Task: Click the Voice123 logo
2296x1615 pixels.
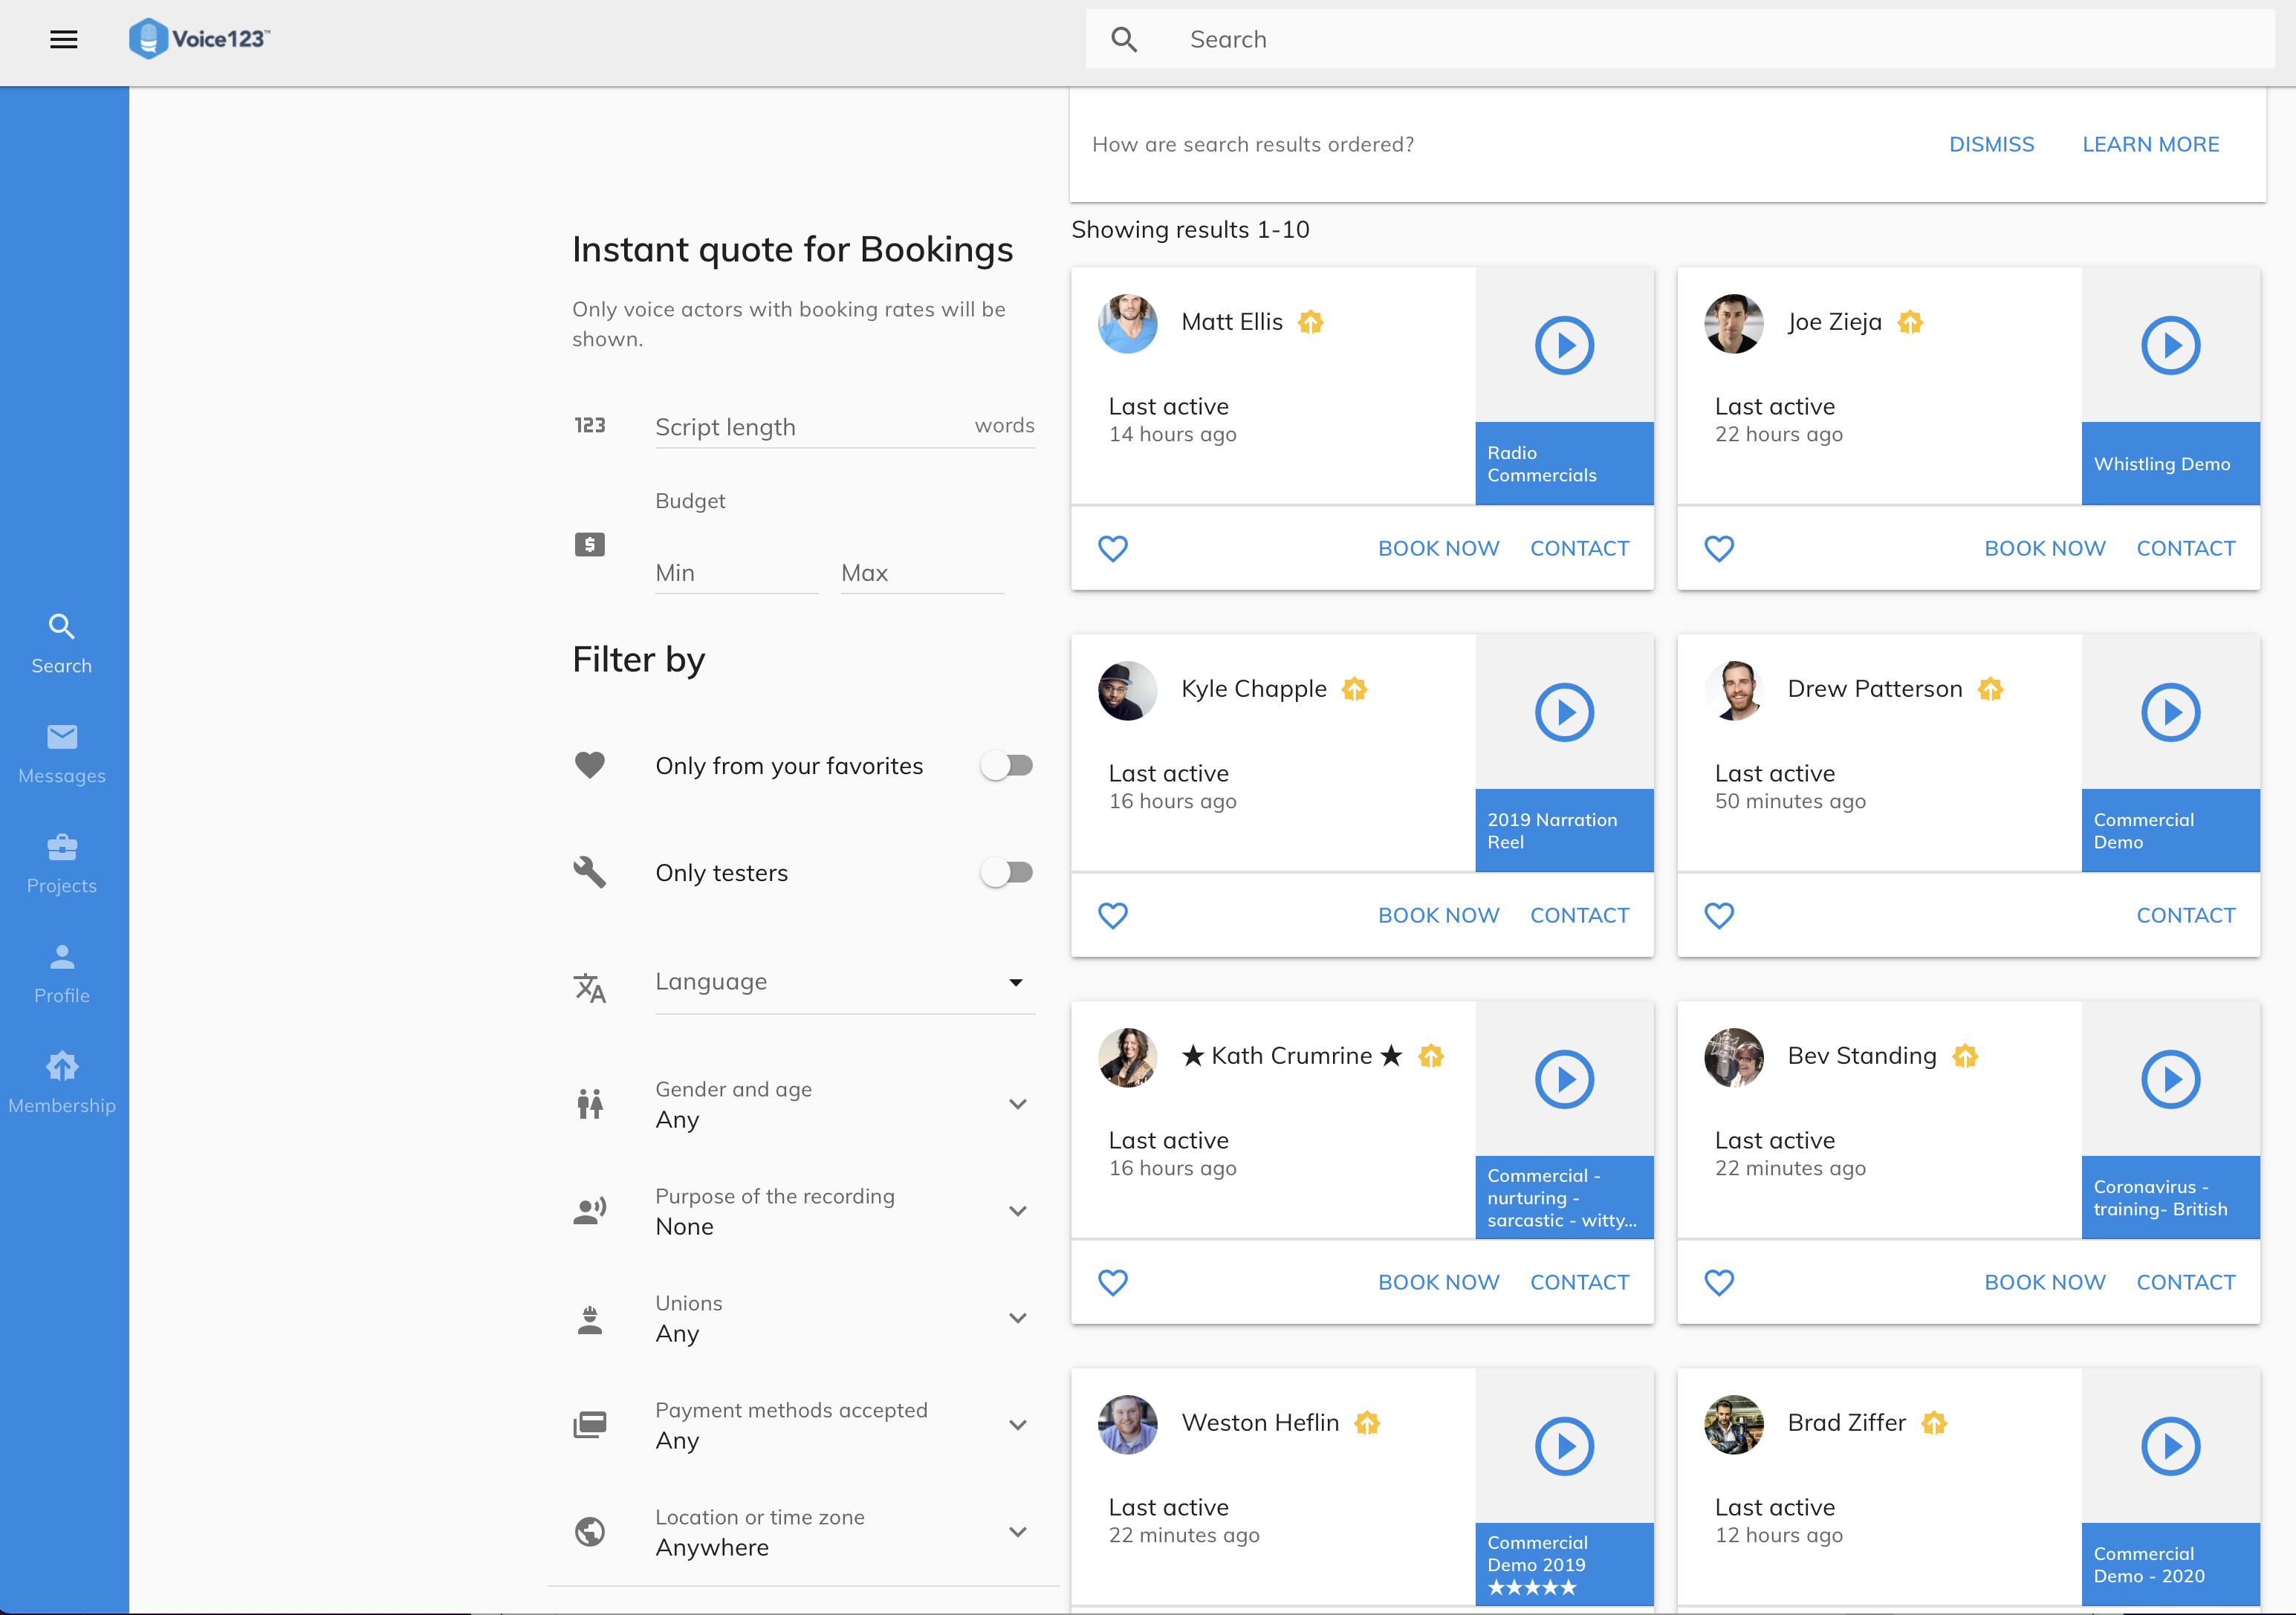Action: [199, 40]
